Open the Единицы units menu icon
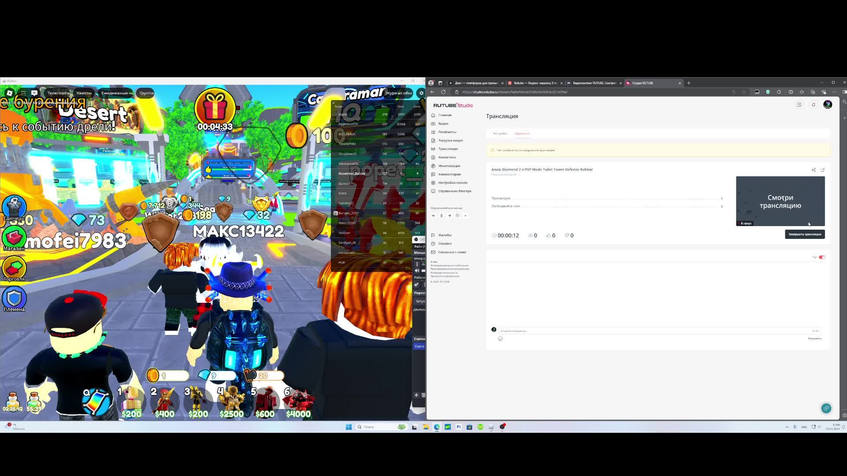Screen dimensions: 847x476 (x=14, y=207)
